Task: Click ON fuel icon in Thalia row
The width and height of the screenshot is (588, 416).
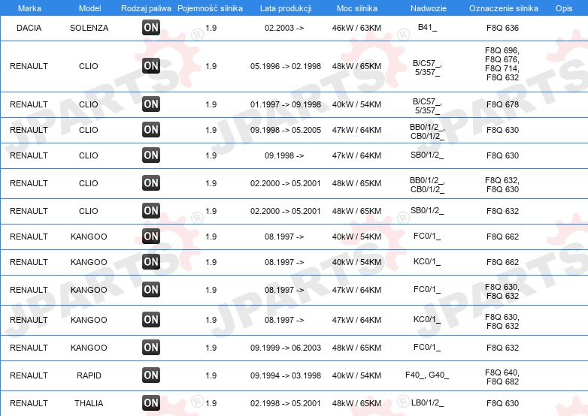Action: click(151, 403)
